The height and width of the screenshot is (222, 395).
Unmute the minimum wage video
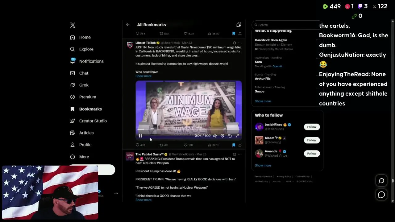click(215, 136)
